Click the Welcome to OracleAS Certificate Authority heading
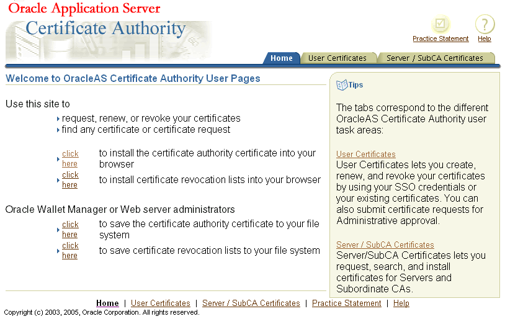 point(133,79)
